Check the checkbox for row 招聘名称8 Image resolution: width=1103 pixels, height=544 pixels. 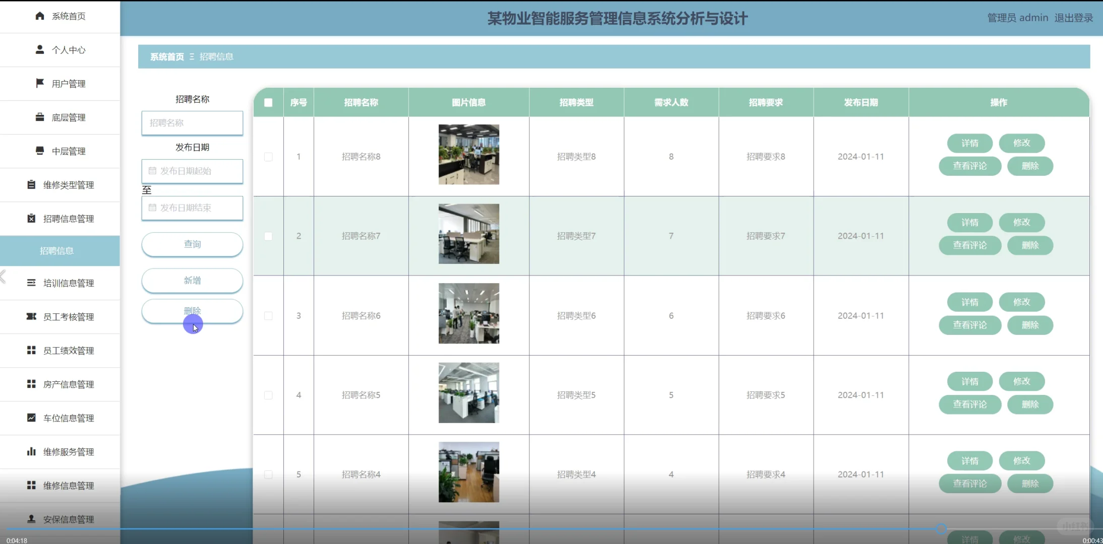click(x=268, y=157)
